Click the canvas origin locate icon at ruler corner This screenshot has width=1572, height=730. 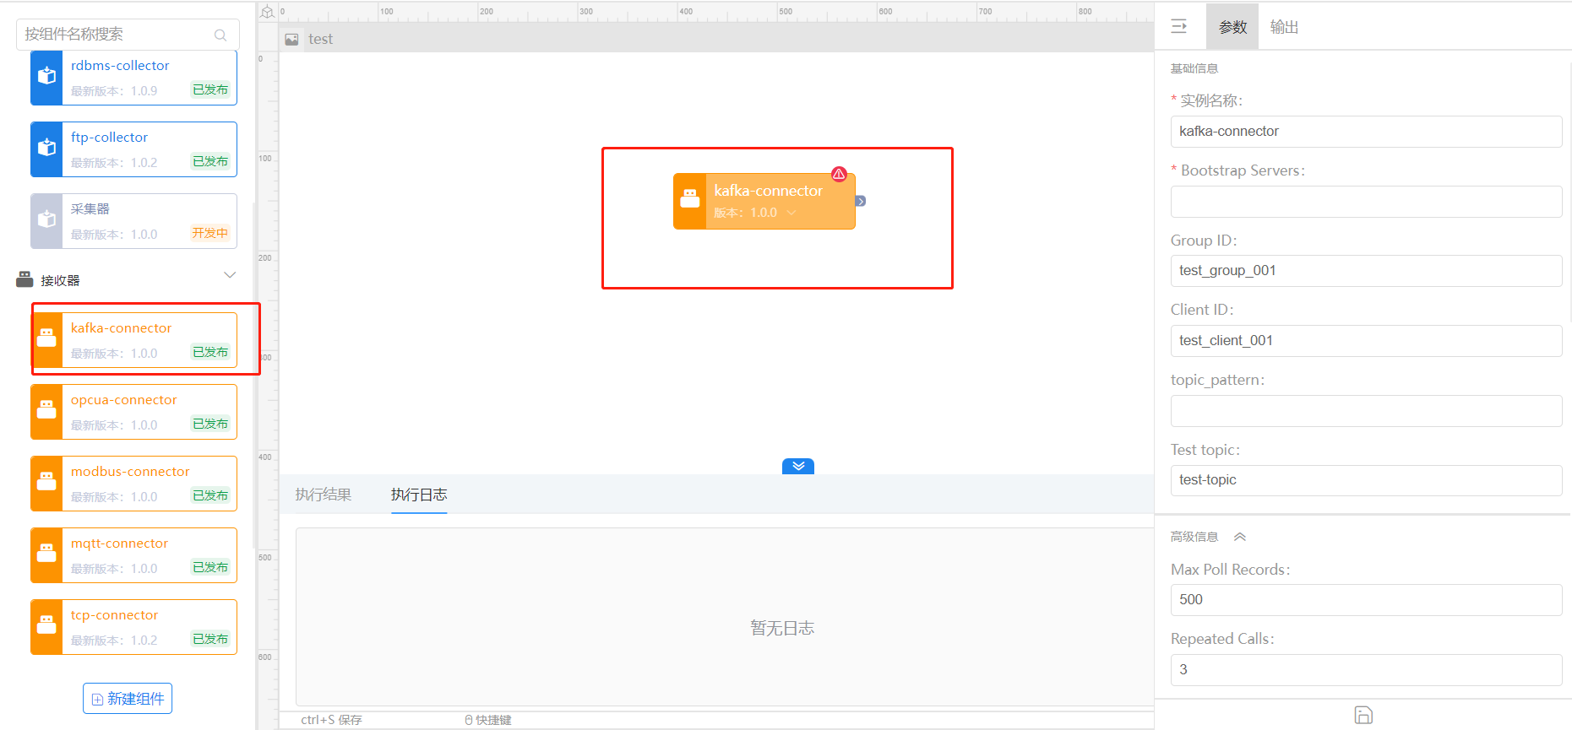[x=268, y=12]
